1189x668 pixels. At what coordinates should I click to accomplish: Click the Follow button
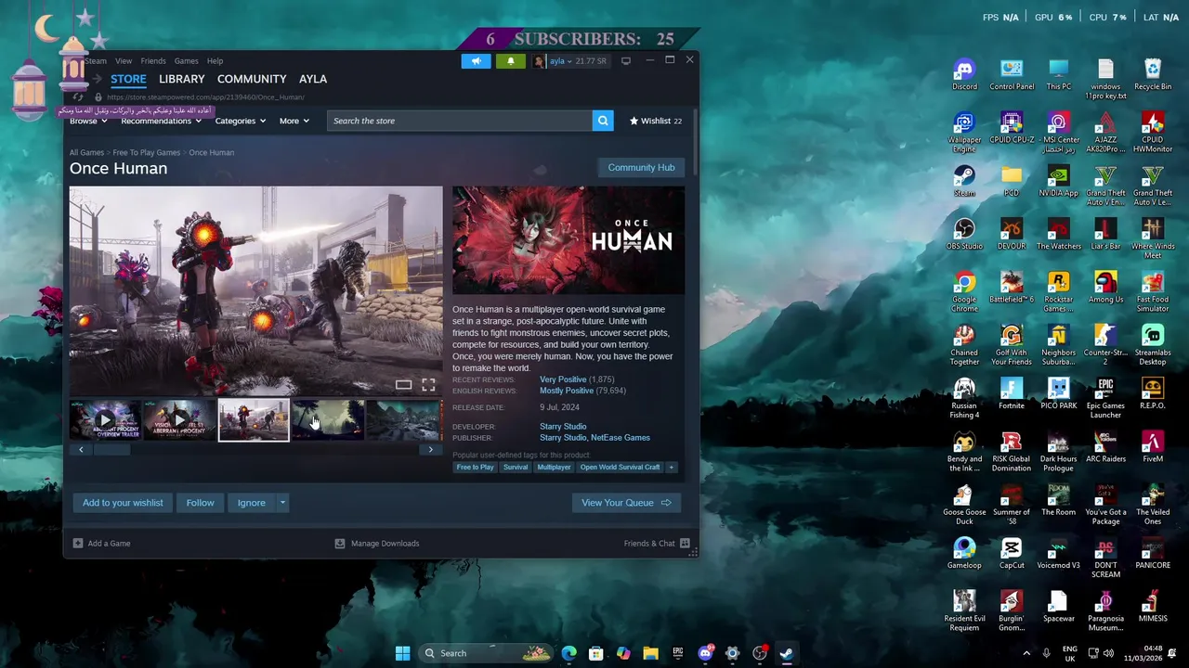click(x=200, y=503)
